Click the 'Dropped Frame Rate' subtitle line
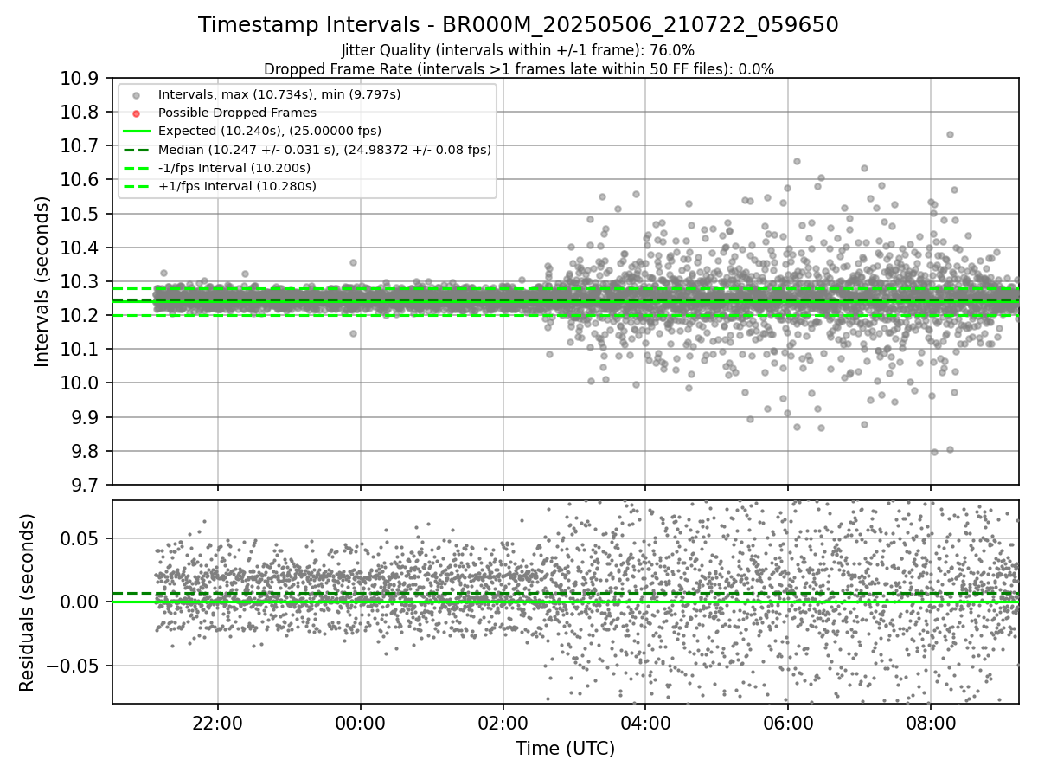Screen dimensions: 1038x779 click(x=518, y=69)
